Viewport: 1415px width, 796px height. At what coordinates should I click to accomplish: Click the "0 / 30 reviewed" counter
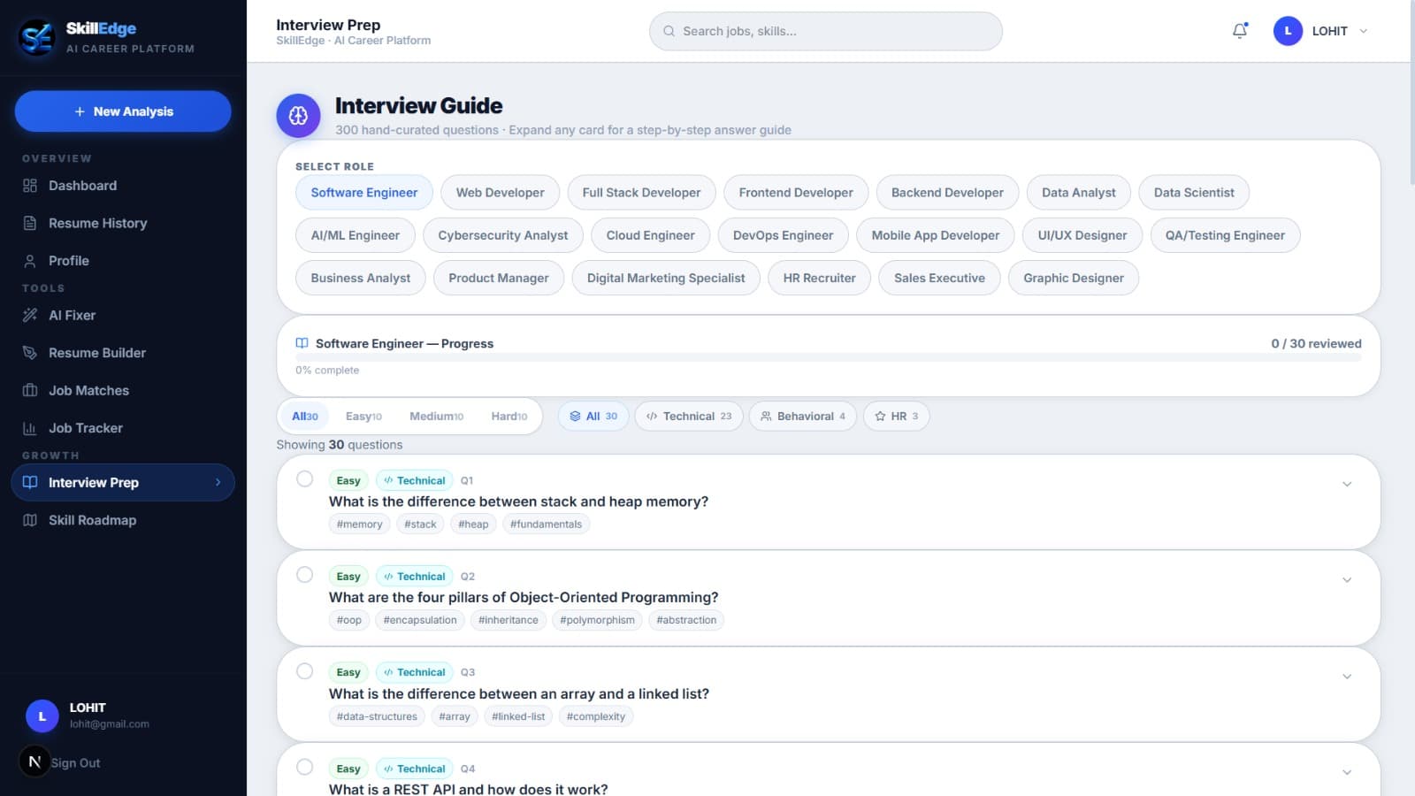tap(1316, 343)
